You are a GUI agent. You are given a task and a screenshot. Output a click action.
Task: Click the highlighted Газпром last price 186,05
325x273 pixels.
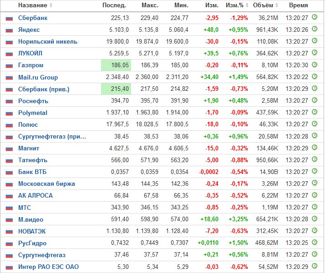(x=116, y=65)
